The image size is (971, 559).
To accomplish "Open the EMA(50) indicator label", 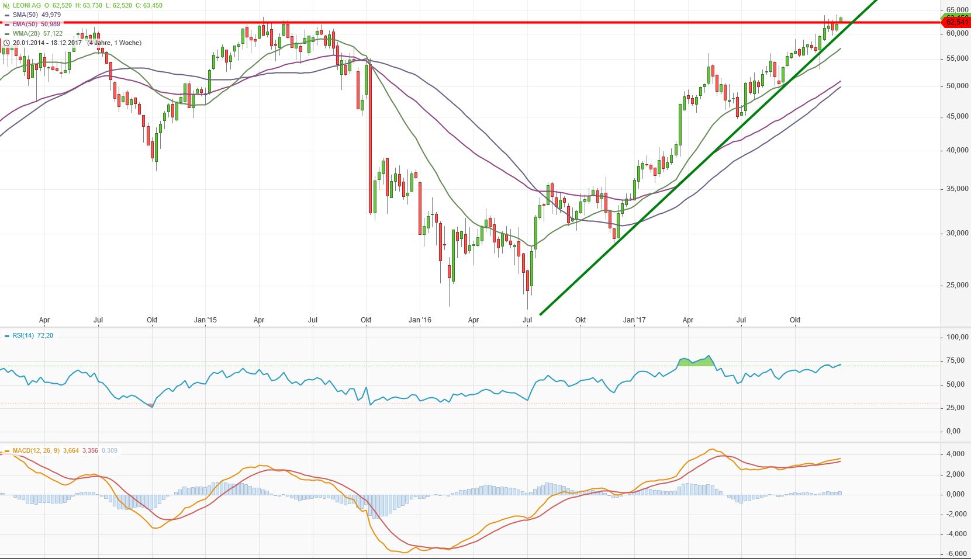I will pyautogui.click(x=26, y=24).
